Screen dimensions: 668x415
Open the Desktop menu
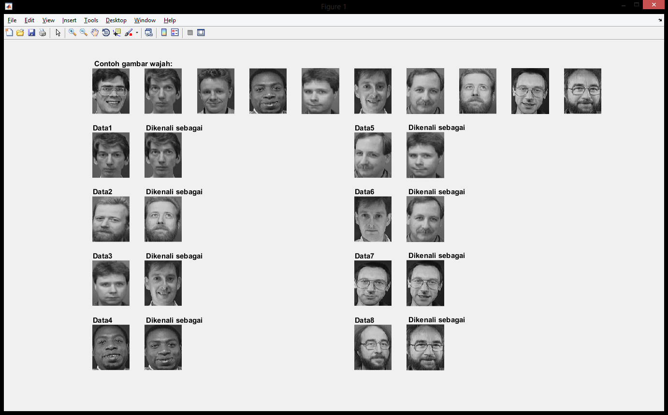pos(116,20)
